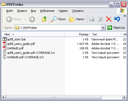
Task: Open the Справка menu
Action: tap(78, 11)
